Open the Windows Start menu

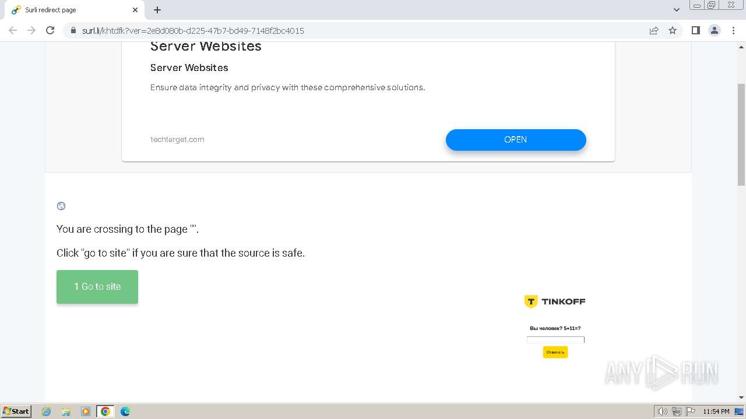pyautogui.click(x=16, y=411)
